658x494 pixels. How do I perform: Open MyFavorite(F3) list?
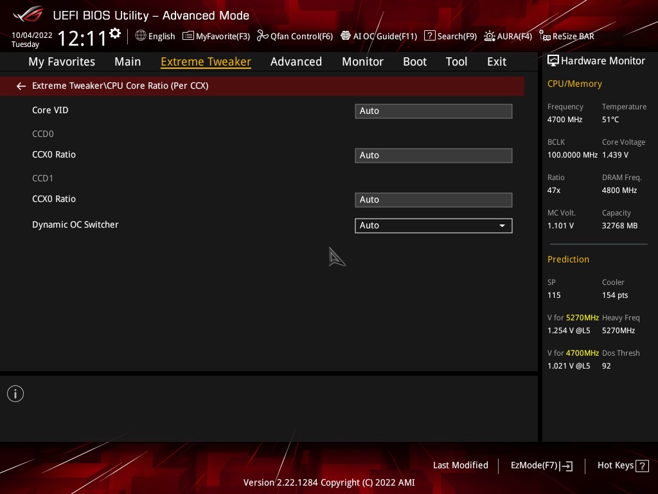216,36
